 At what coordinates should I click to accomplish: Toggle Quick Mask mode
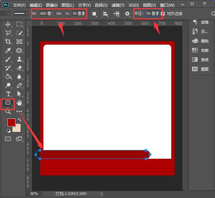tap(8, 139)
